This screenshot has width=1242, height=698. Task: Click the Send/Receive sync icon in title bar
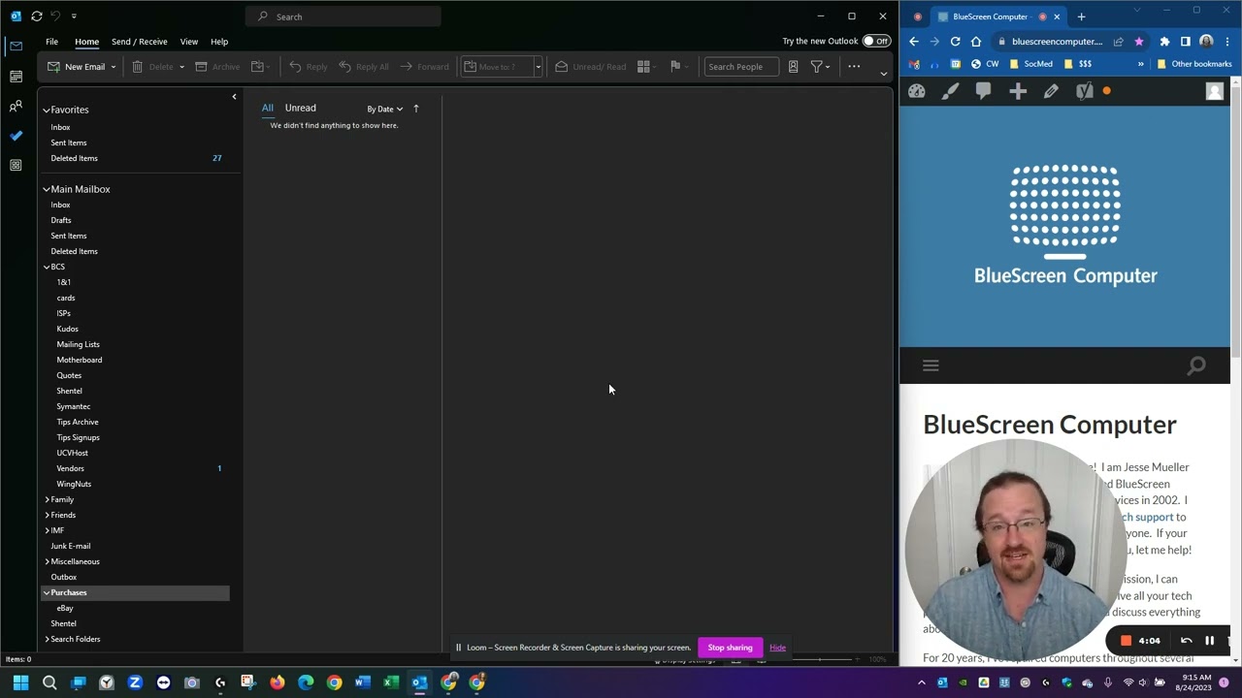click(37, 16)
